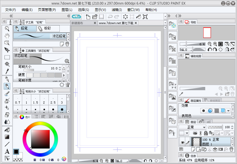237x164 pixels.
Task: Hide 图层 1 by clicking its eye icon
Action: click(182, 143)
